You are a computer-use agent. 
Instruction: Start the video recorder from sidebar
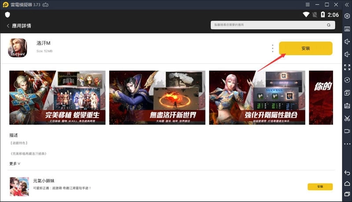click(x=347, y=131)
